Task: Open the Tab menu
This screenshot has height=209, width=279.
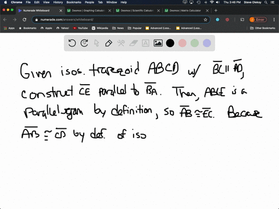Action: pyautogui.click(x=100, y=2)
